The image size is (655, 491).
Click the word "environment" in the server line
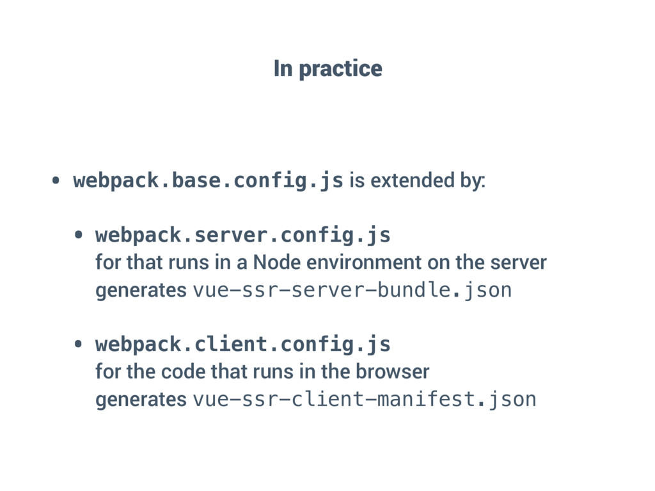click(364, 263)
